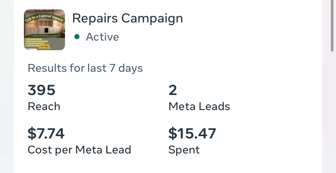
Task: Click the Results for last 7 days heading
Action: click(x=85, y=68)
